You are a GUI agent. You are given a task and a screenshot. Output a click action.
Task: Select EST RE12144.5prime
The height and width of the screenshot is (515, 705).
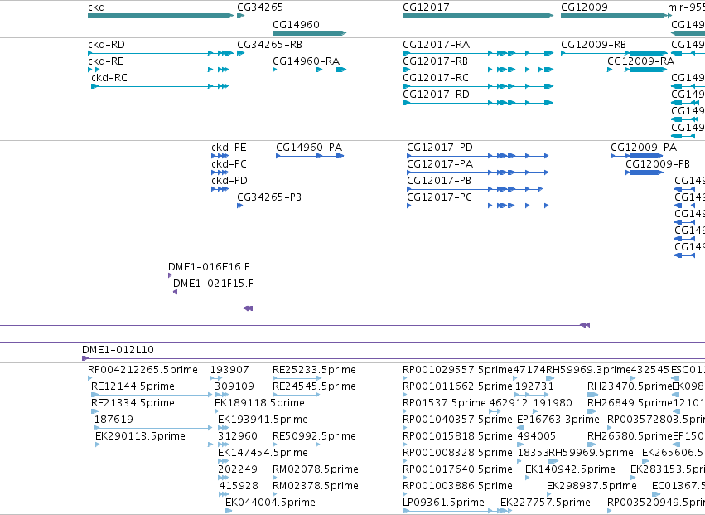click(152, 395)
